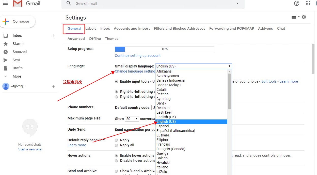
Task: Open the Google apps grid
Action: click(x=308, y=3)
